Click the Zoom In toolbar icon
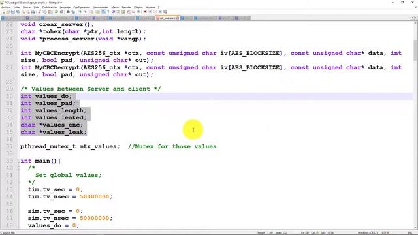Screen dimensions: 418x235 [x=80, y=12]
